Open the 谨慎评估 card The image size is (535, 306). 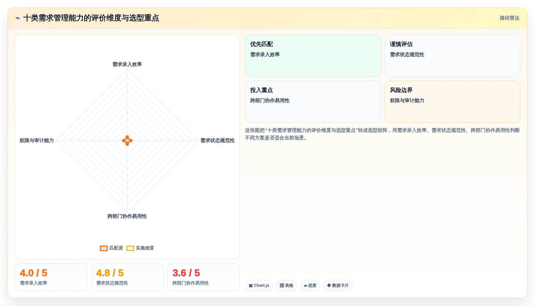coord(452,56)
